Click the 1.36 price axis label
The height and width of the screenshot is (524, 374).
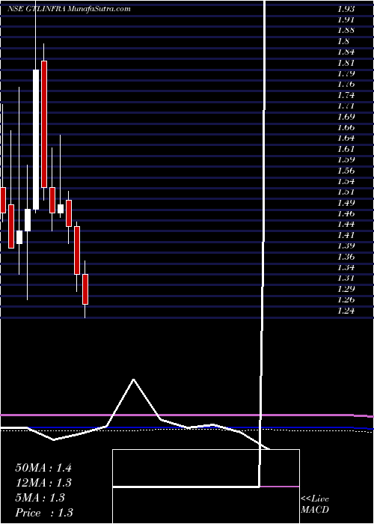coord(346,257)
